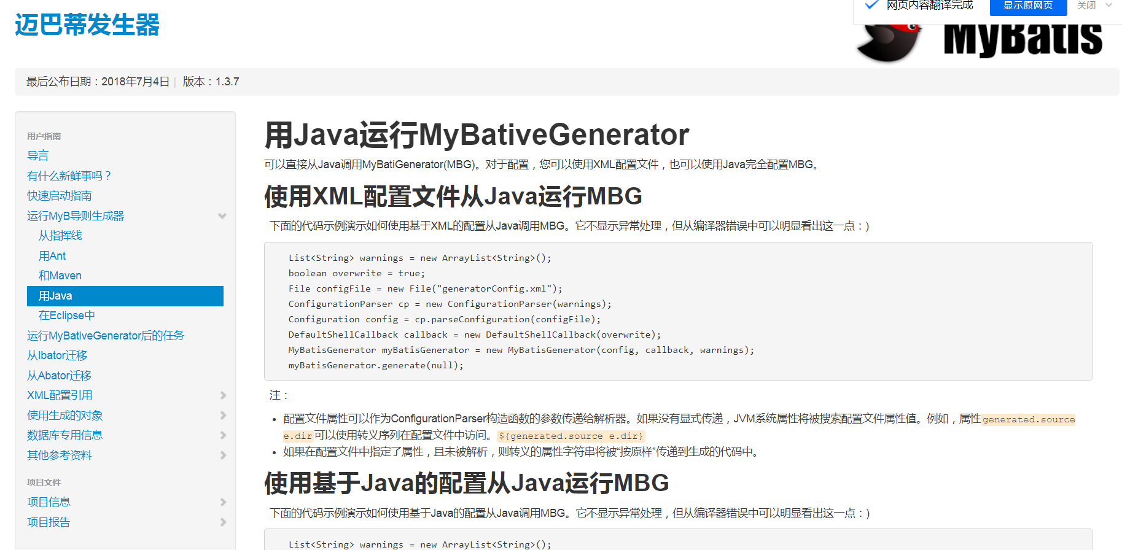The image size is (1122, 550).
Task: Open XML配置引用 sidebar item
Action: 60,395
